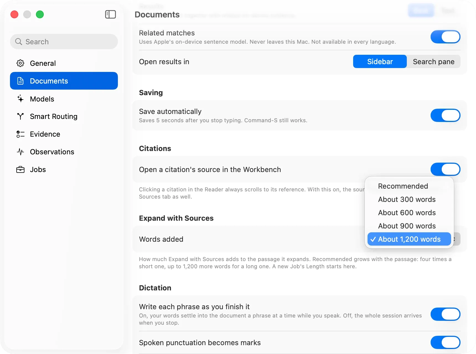Click the Citations section heading
Screen dimensions: 476x354
pyautogui.click(x=155, y=149)
